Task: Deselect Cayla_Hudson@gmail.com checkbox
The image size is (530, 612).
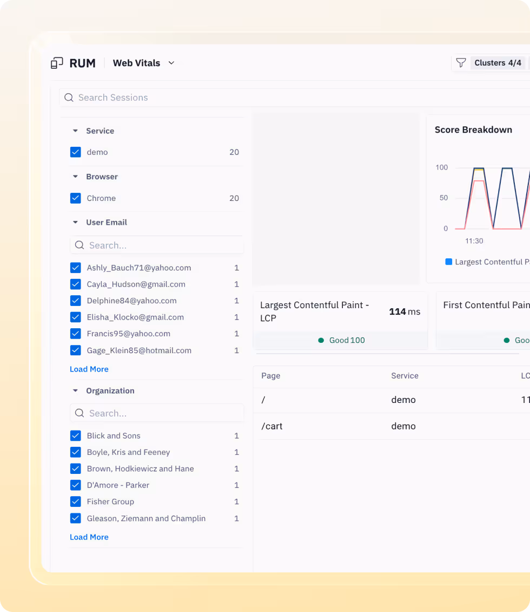Action: (76, 284)
